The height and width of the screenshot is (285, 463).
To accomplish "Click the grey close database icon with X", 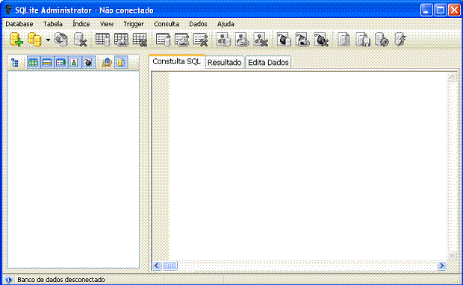I will pos(80,40).
